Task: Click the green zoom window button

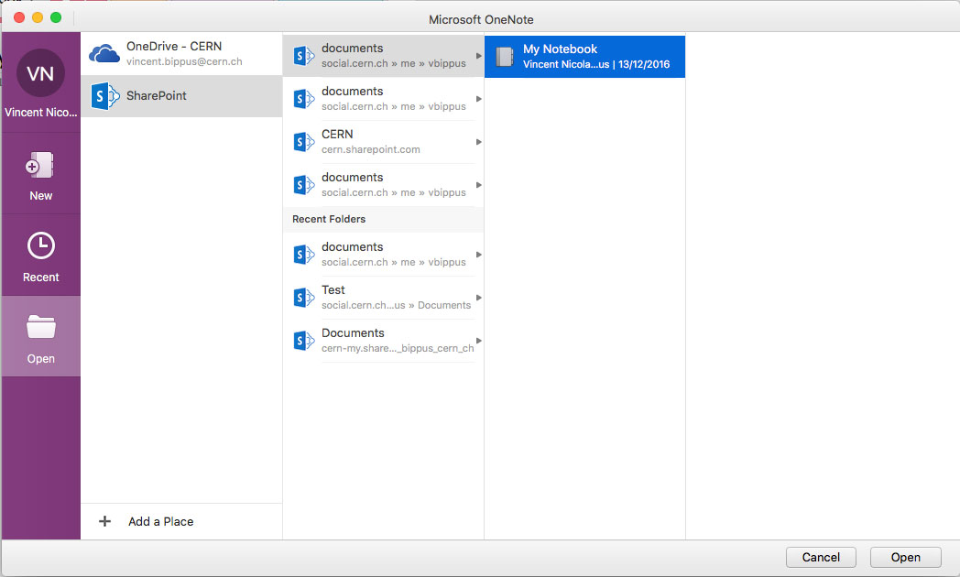Action: 56,17
